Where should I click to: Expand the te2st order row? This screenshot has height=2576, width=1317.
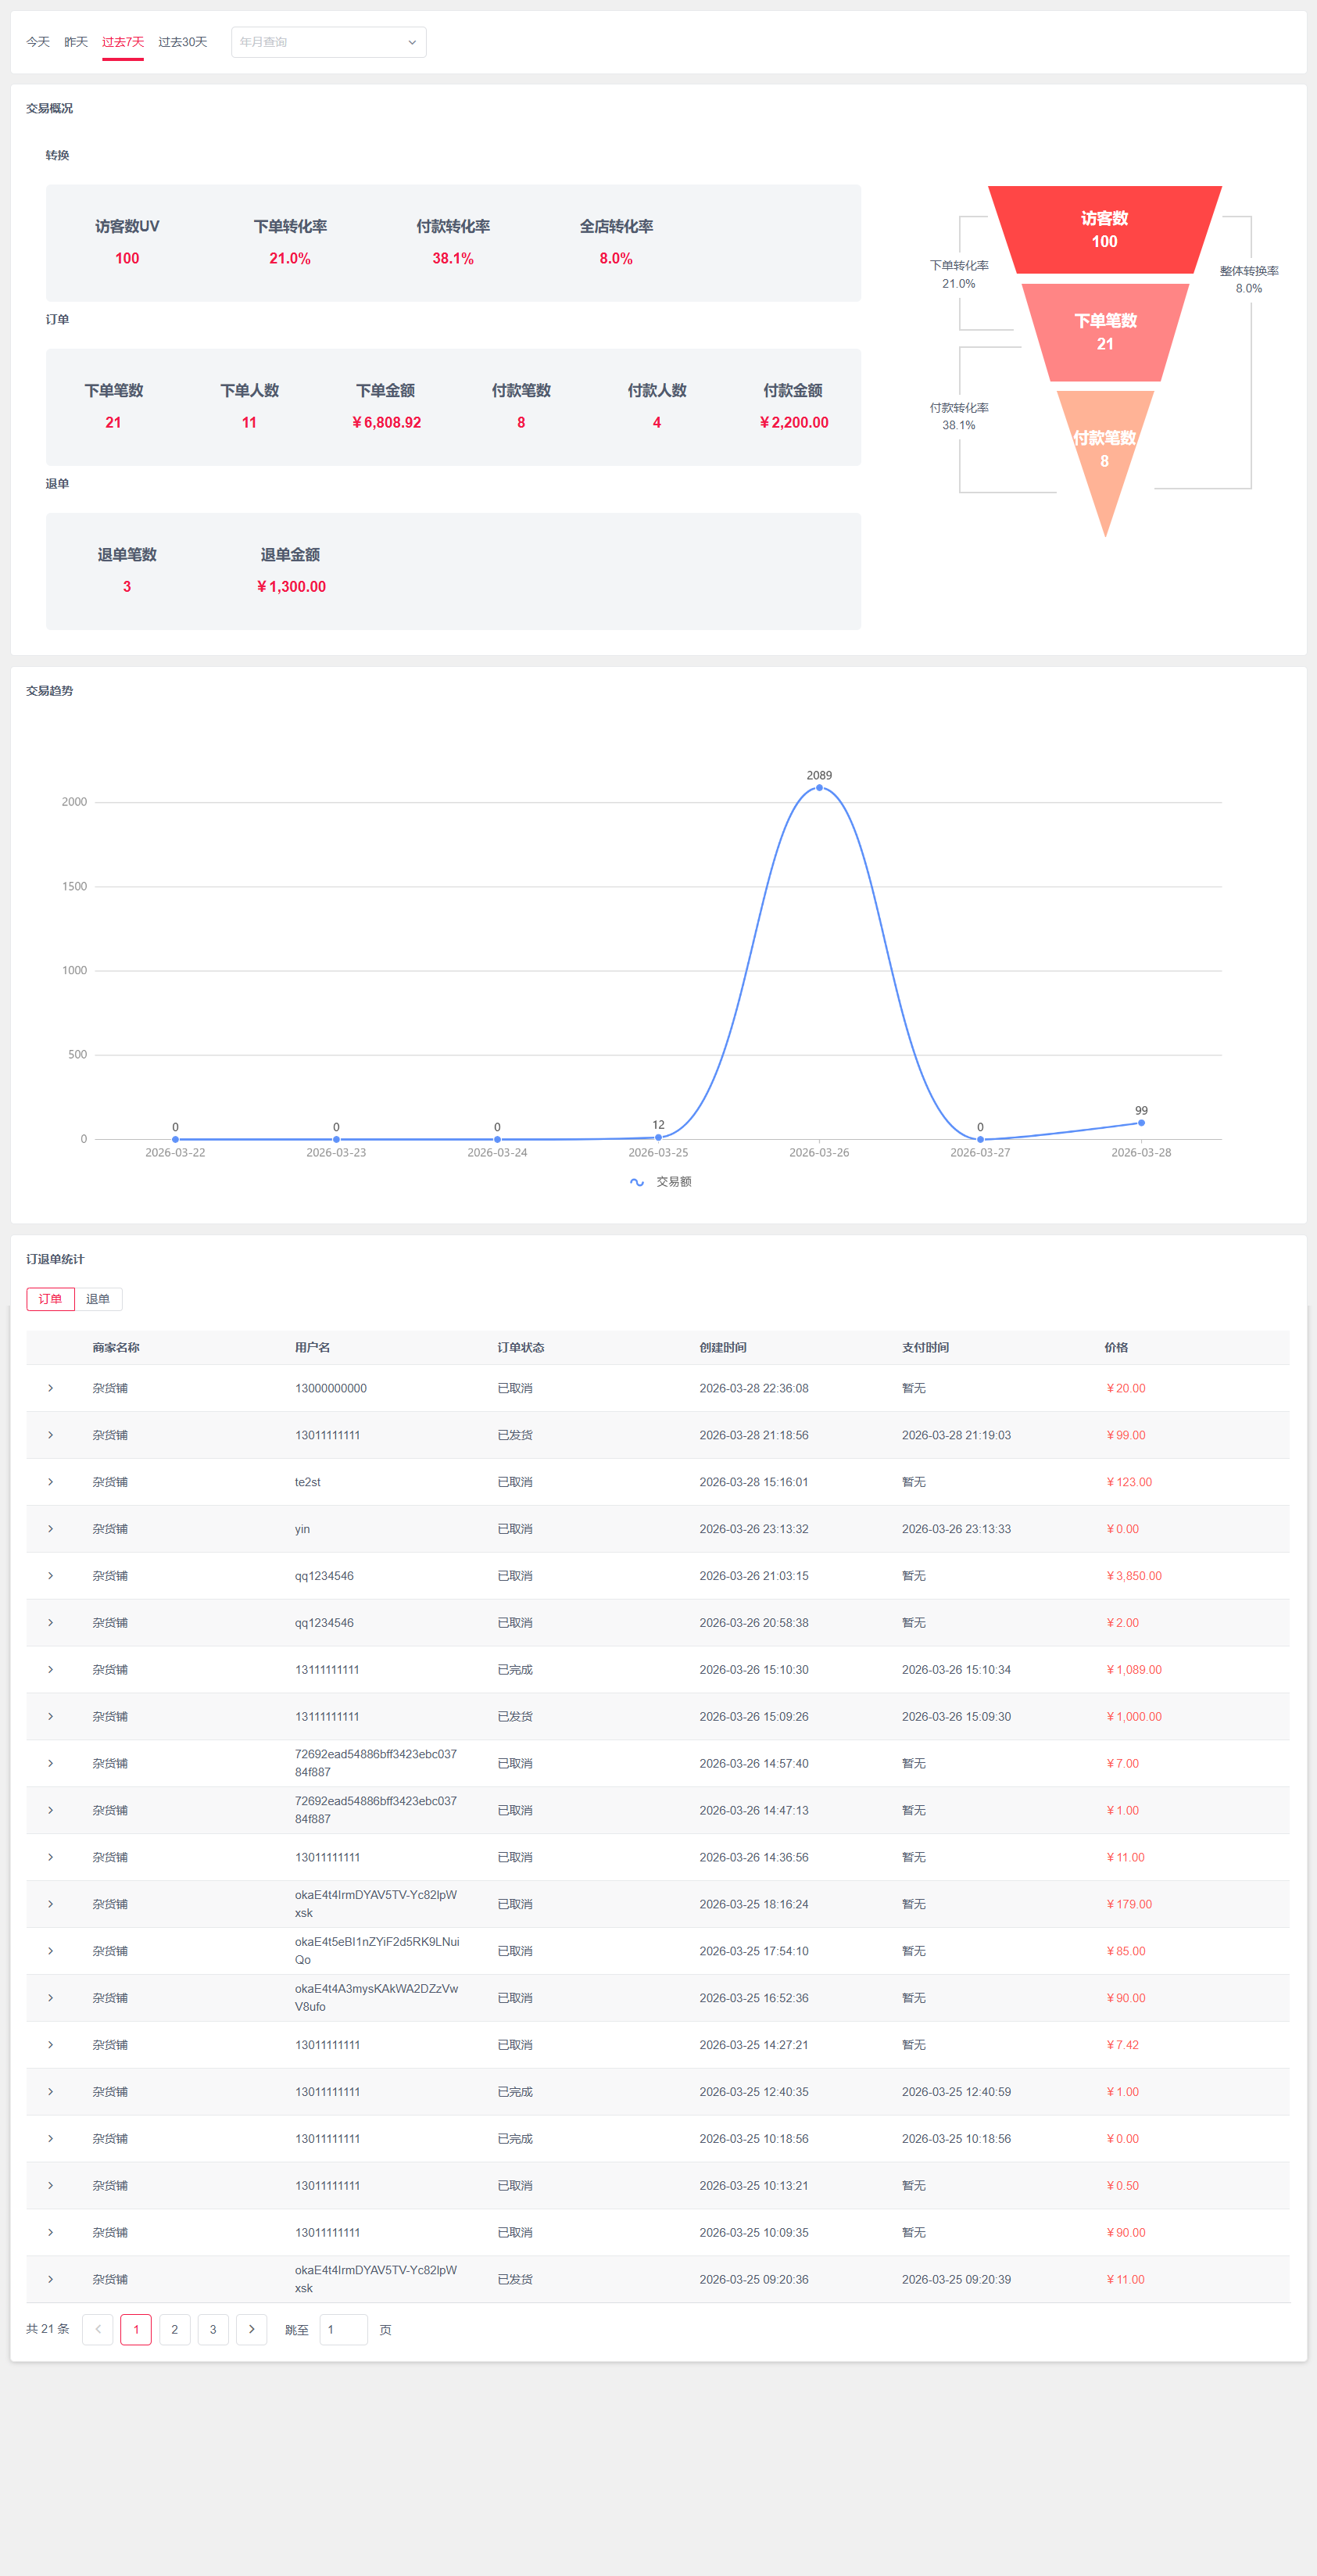coord(51,1482)
